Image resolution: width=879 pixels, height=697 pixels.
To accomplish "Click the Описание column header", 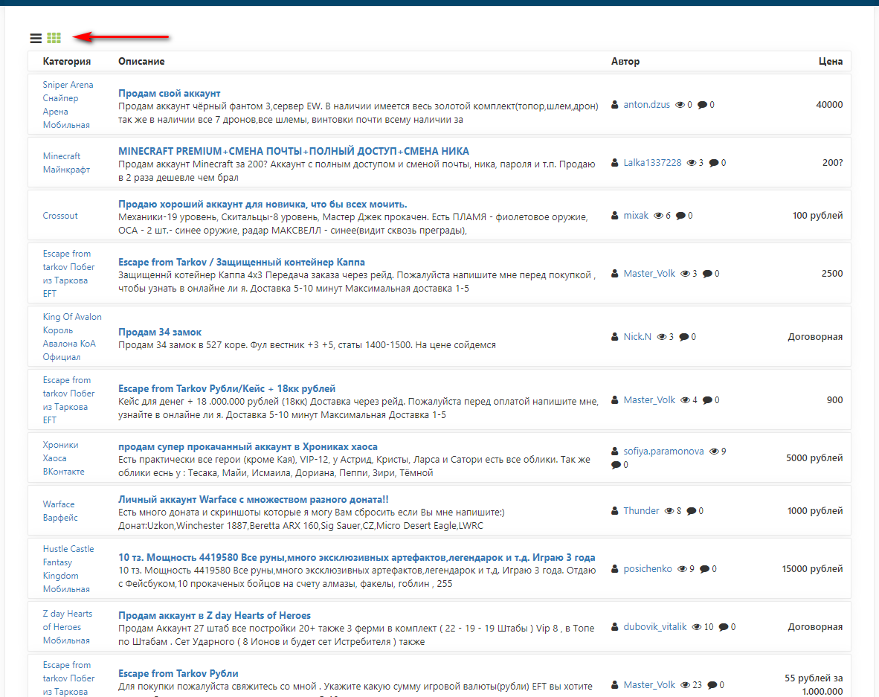I will 141,61.
